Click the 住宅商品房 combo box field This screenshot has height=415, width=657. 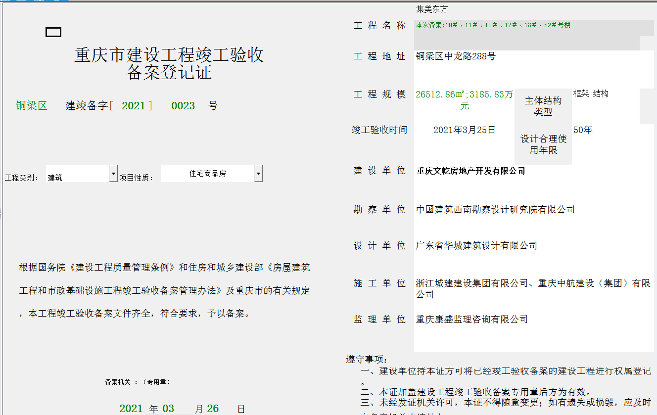click(x=207, y=174)
